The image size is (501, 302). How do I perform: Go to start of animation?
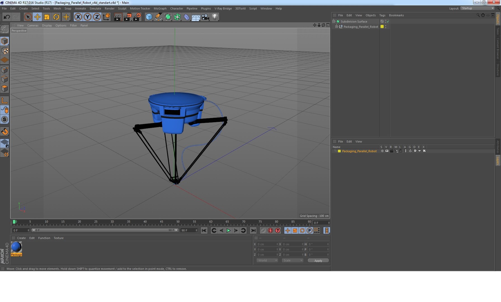(204, 230)
